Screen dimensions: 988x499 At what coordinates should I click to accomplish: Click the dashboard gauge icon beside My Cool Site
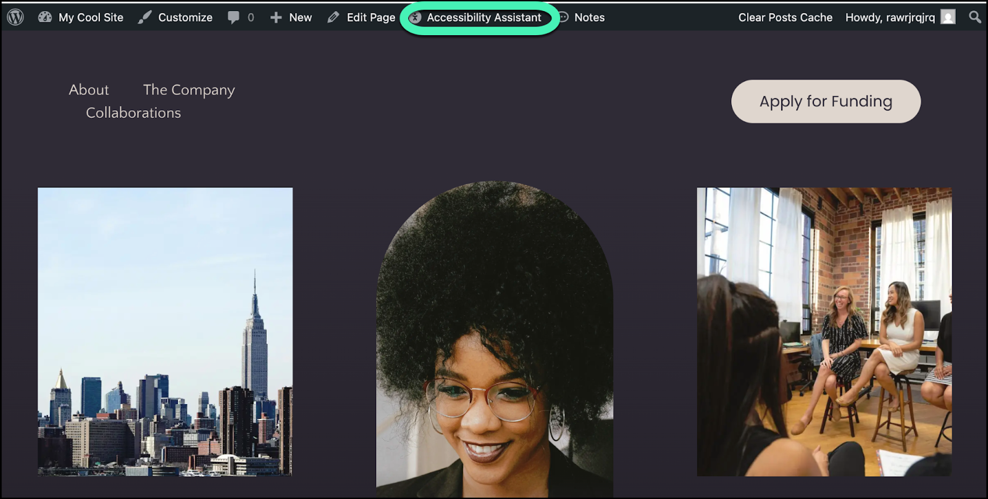click(45, 17)
